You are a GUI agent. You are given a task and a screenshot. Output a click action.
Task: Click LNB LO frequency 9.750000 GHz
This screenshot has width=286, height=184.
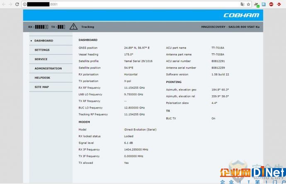click(133, 94)
